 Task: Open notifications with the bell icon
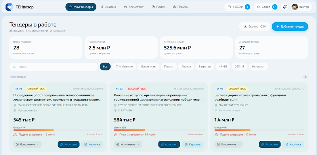click(x=285, y=7)
